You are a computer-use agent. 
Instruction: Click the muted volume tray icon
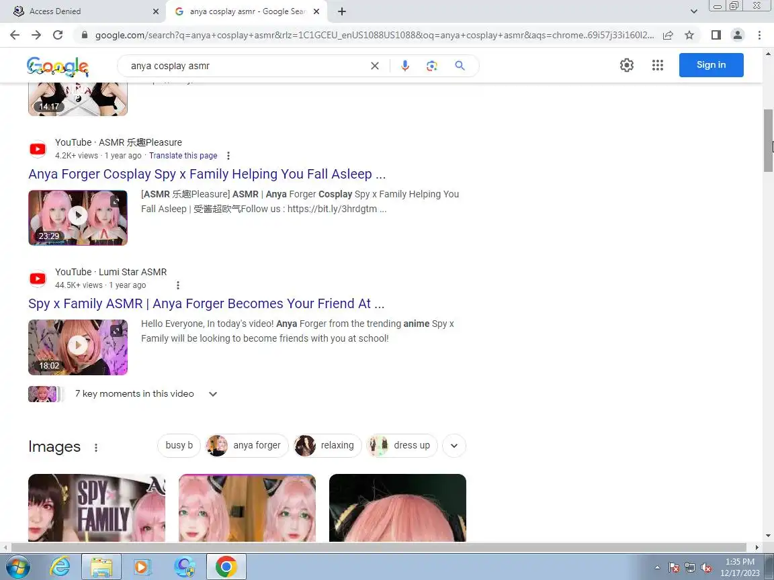(706, 568)
